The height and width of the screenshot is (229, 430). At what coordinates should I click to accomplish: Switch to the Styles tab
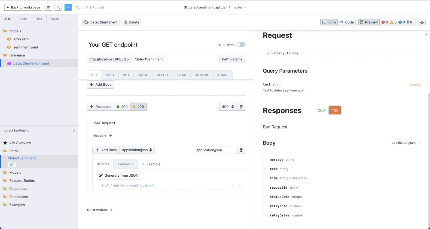[55, 19]
